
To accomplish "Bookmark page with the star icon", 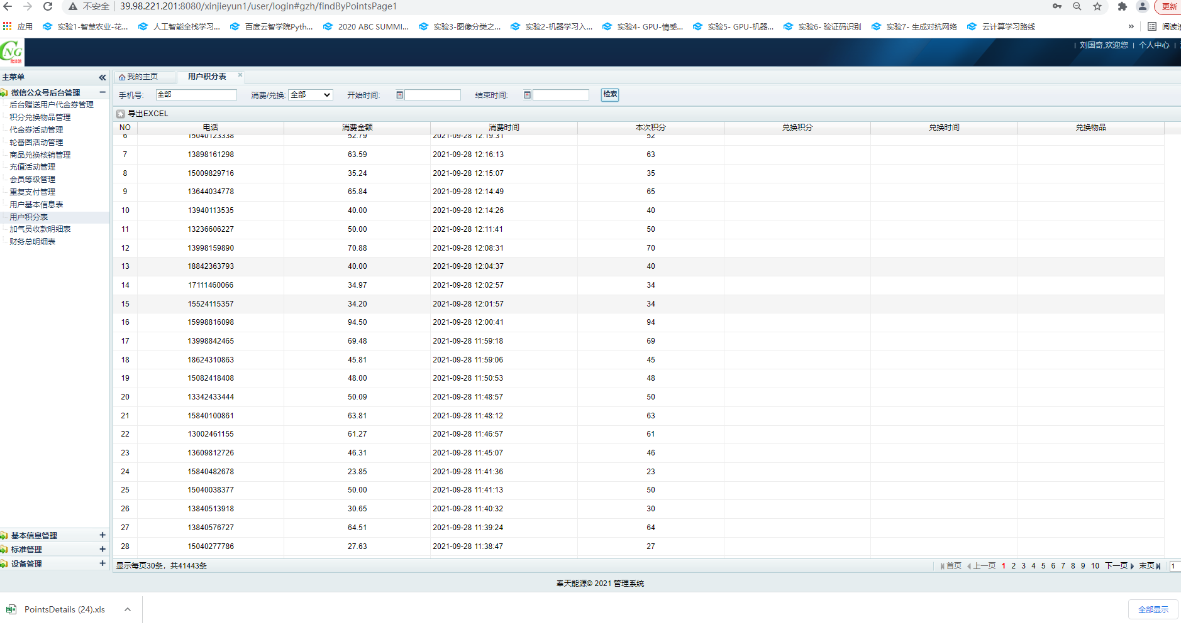I will (x=1097, y=6).
